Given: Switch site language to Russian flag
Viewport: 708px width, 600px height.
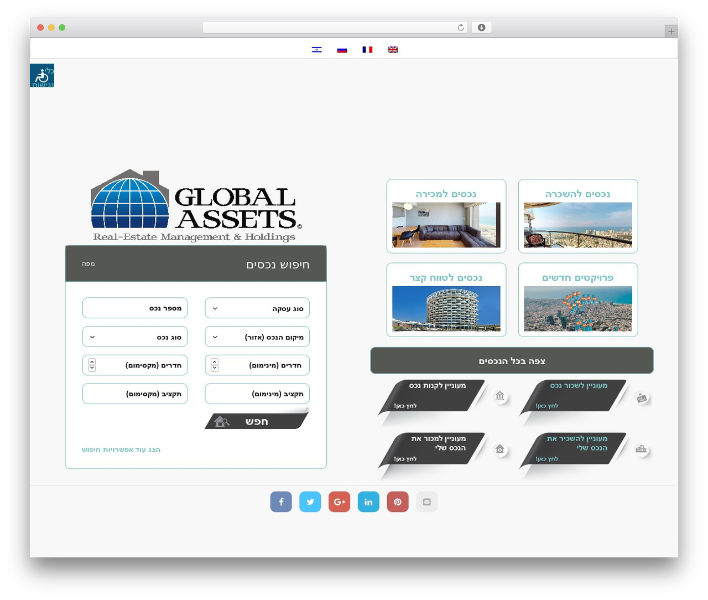Looking at the screenshot, I should pos(342,50).
